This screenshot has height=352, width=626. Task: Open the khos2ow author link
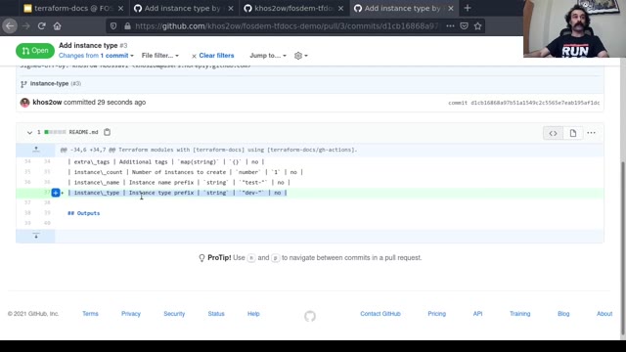tap(47, 102)
